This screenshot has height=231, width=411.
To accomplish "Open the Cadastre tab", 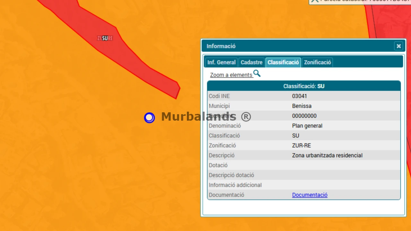I will (251, 62).
